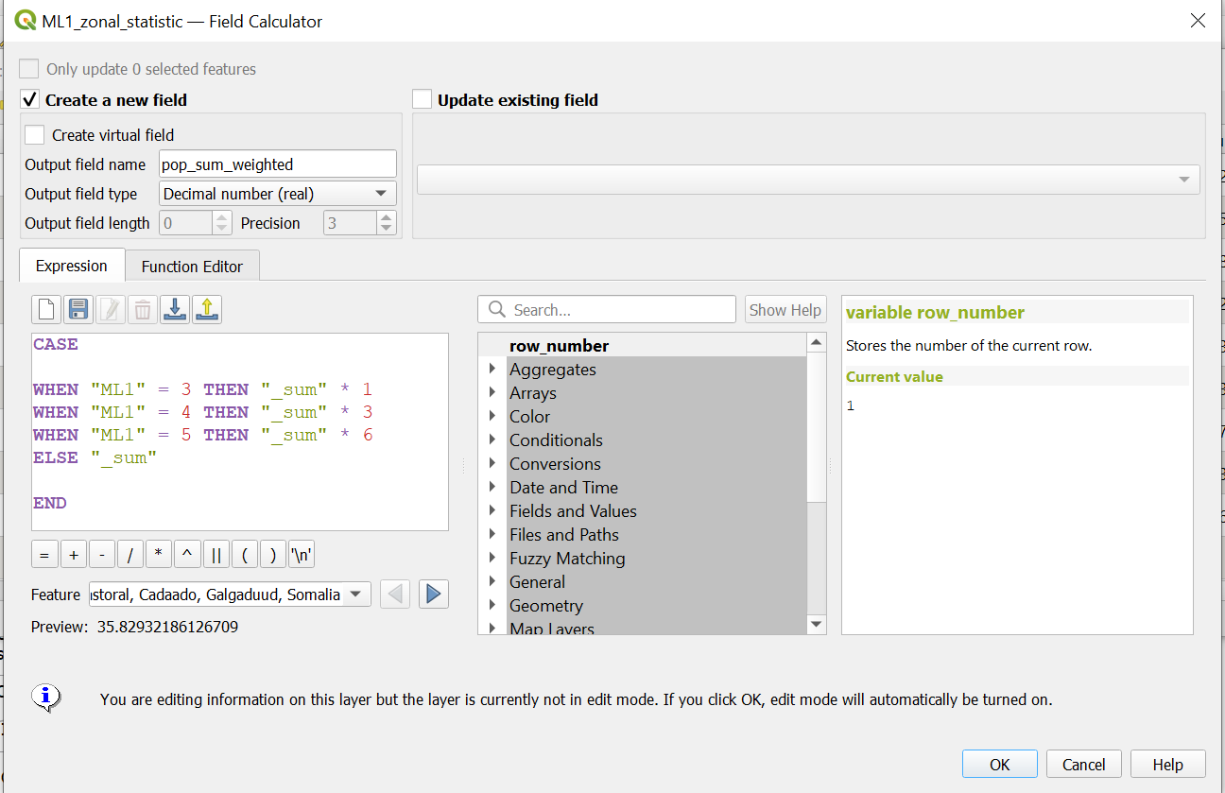Click the clear expression (new blank page) icon
1225x793 pixels.
46,310
